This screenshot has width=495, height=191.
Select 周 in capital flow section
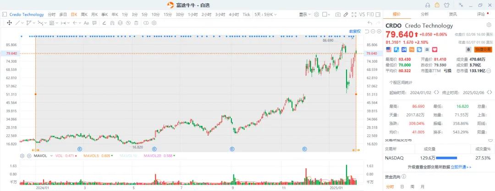point(413,186)
